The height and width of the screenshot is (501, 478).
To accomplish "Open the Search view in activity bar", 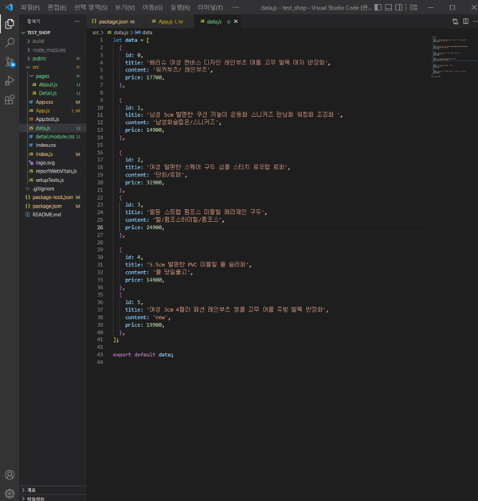I will (x=10, y=42).
